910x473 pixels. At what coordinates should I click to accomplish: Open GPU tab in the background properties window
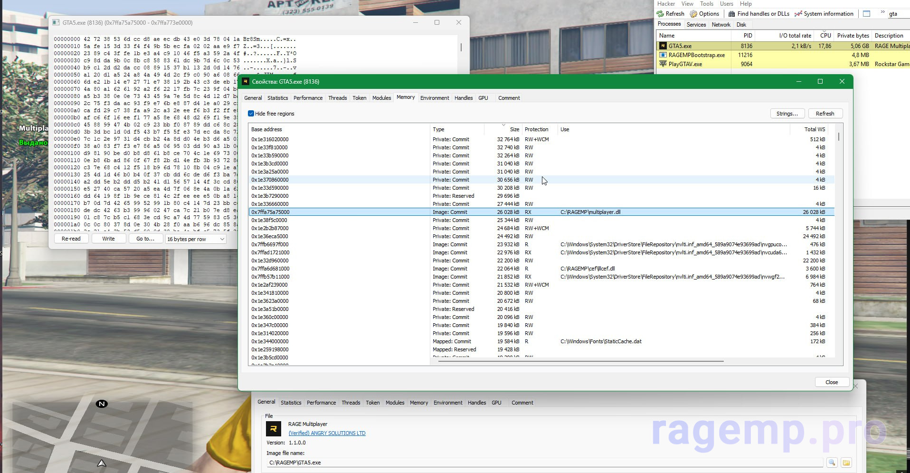tap(496, 403)
